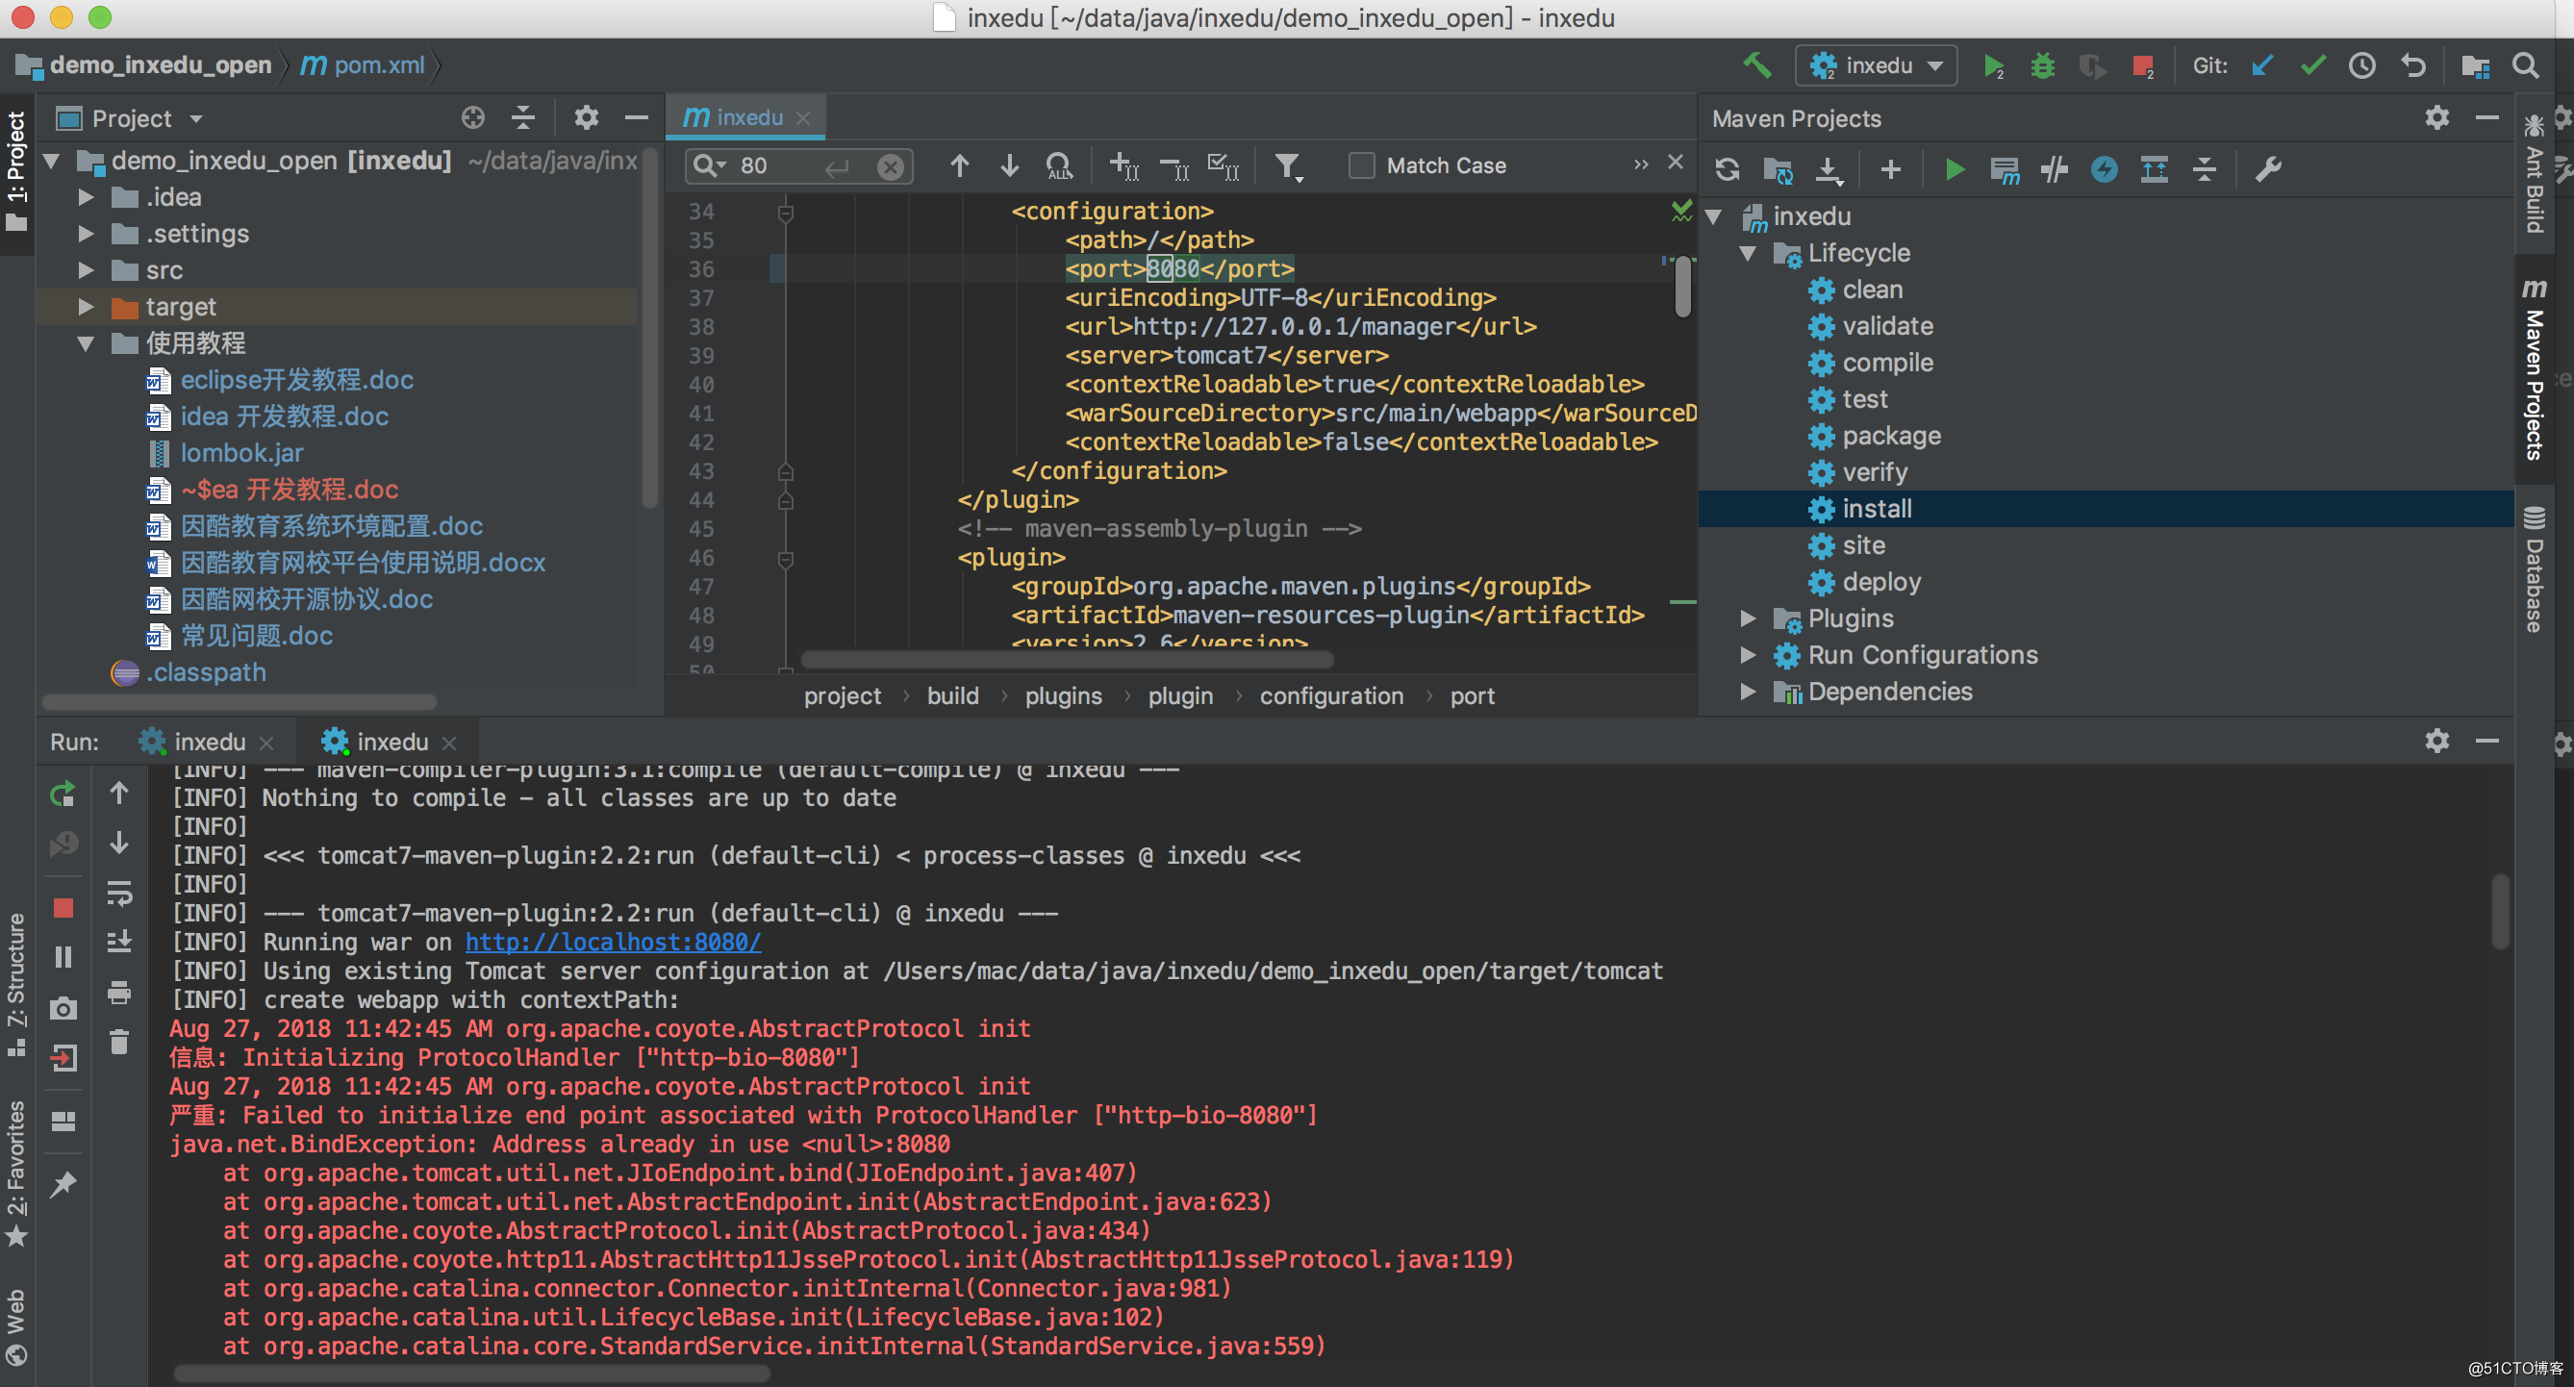
Task: Download Maven sources icon
Action: coord(1828,169)
